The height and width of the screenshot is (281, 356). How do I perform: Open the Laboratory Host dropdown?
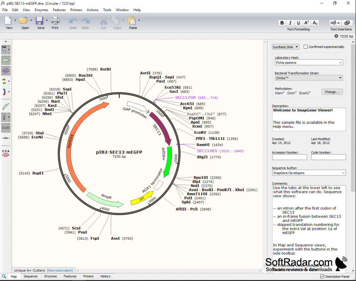[309, 62]
